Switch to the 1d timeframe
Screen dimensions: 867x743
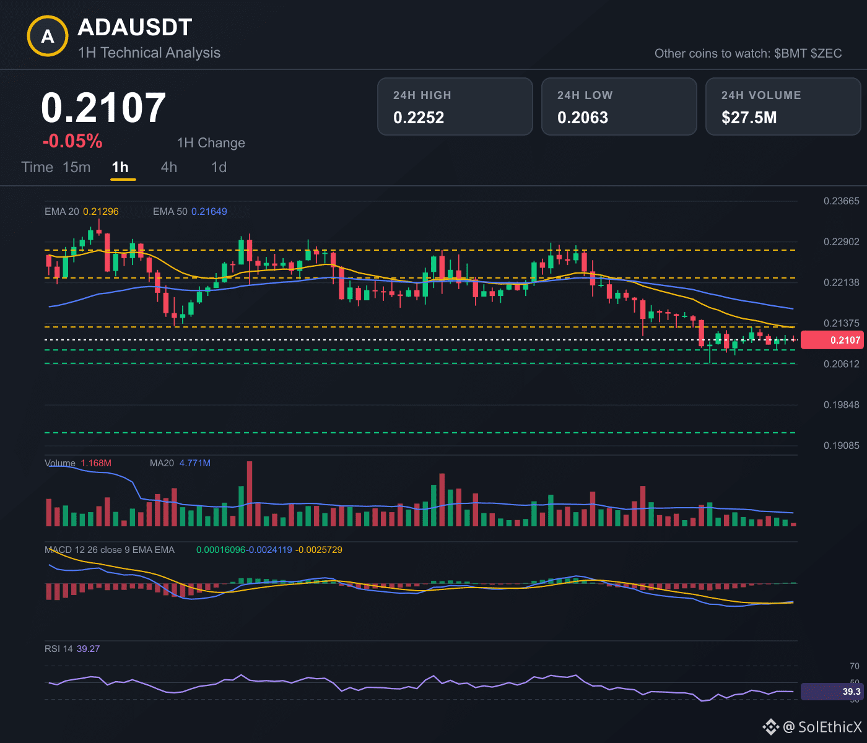pos(219,167)
